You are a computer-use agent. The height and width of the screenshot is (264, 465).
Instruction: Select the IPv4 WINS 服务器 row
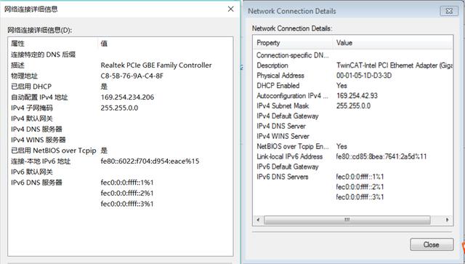click(121, 140)
